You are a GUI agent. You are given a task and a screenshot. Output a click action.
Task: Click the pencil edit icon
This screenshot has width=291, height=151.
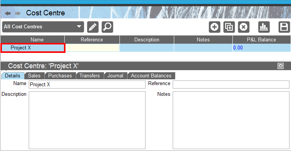[93, 27]
